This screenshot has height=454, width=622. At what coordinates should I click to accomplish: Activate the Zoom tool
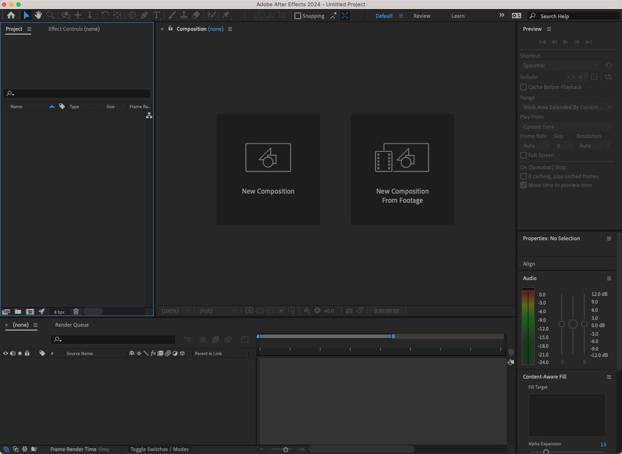50,15
